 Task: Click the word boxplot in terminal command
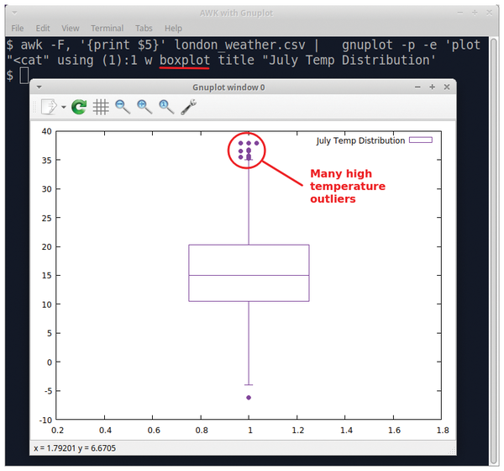185,61
